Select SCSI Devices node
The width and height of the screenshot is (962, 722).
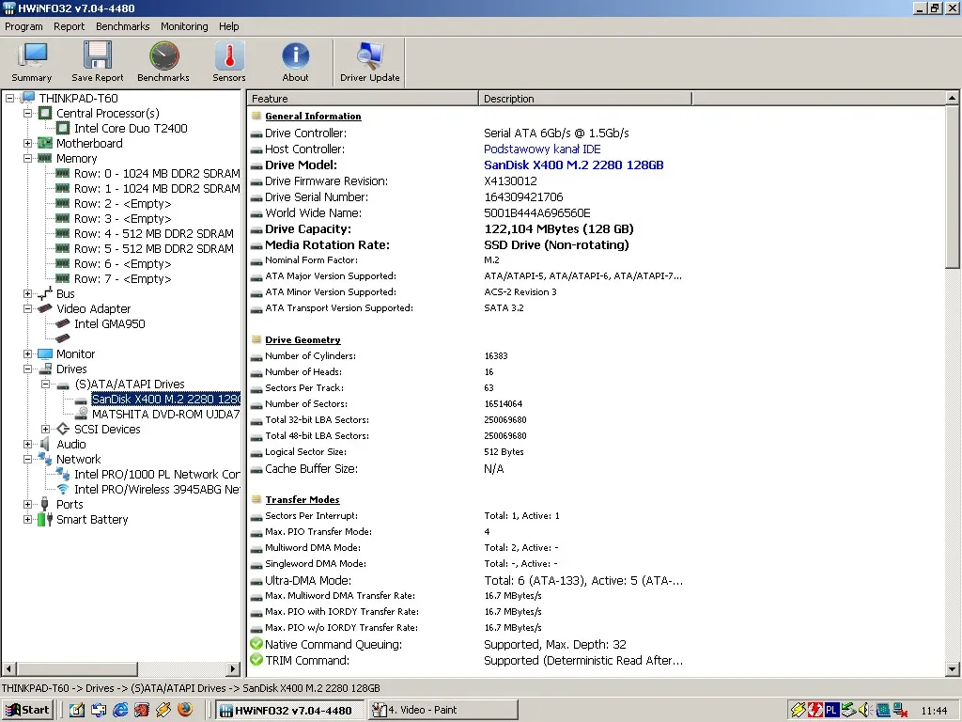pyautogui.click(x=107, y=429)
